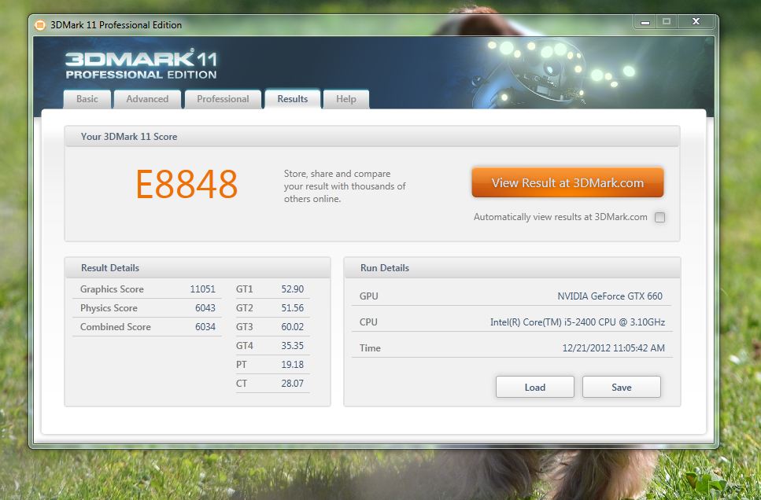This screenshot has width=761, height=500.
Task: Click the Physics Score label
Action: 109,308
